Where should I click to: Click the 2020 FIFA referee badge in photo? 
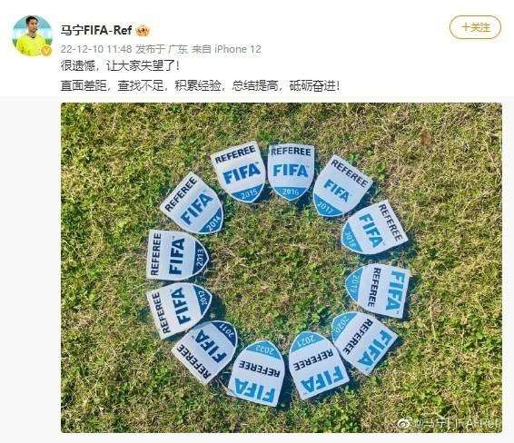coord(363,342)
